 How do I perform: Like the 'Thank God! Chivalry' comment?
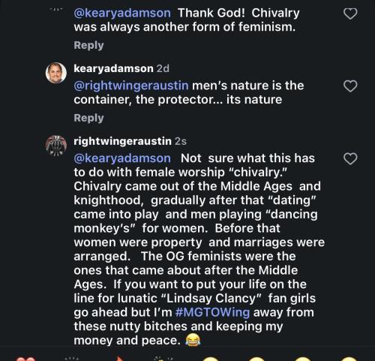350,14
